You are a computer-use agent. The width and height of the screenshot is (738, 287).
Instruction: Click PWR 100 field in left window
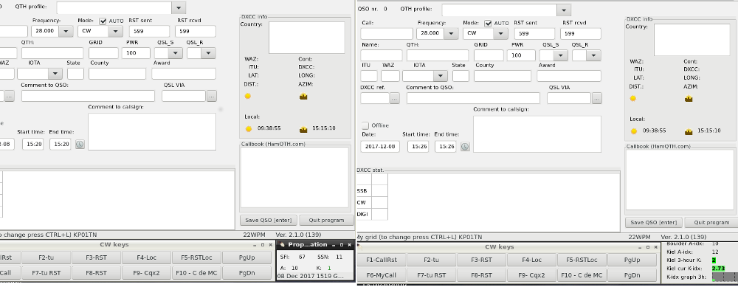(x=136, y=53)
